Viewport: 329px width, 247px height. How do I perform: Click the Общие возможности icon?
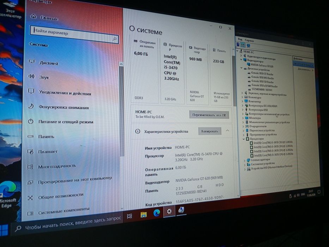30,198
